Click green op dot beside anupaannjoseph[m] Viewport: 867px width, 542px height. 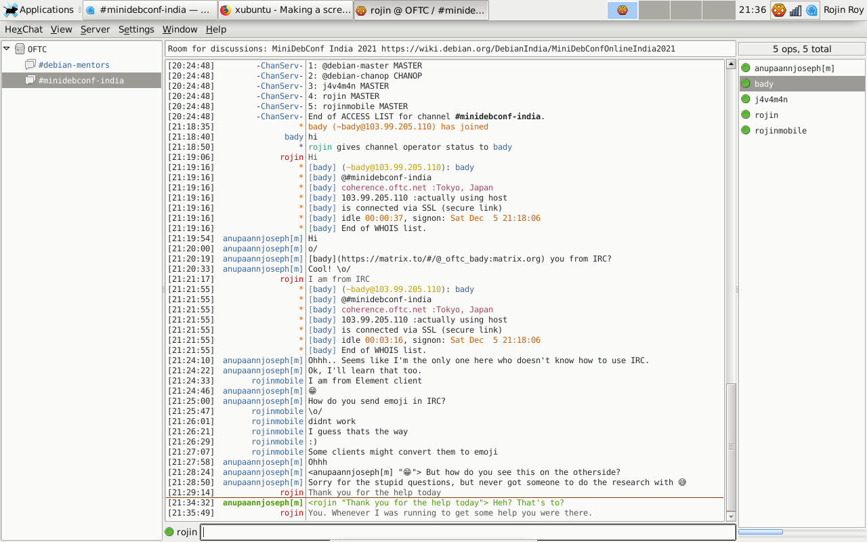746,68
